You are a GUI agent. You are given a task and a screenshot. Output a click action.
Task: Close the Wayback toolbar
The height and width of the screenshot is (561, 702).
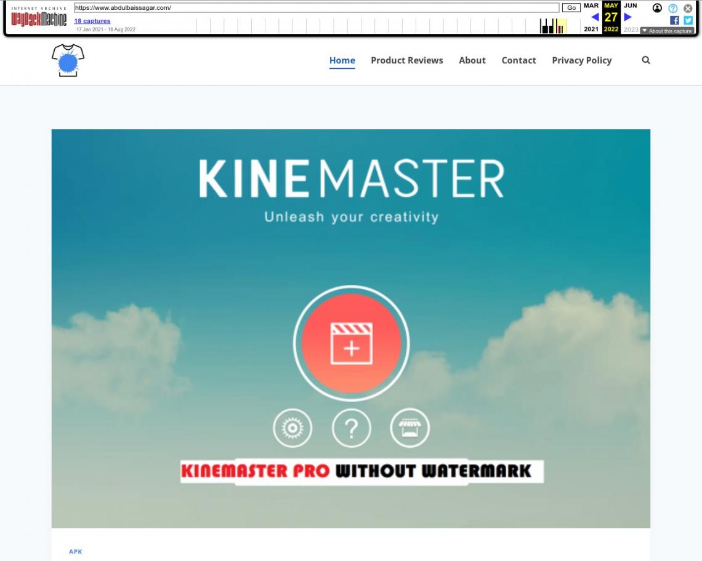click(x=688, y=8)
